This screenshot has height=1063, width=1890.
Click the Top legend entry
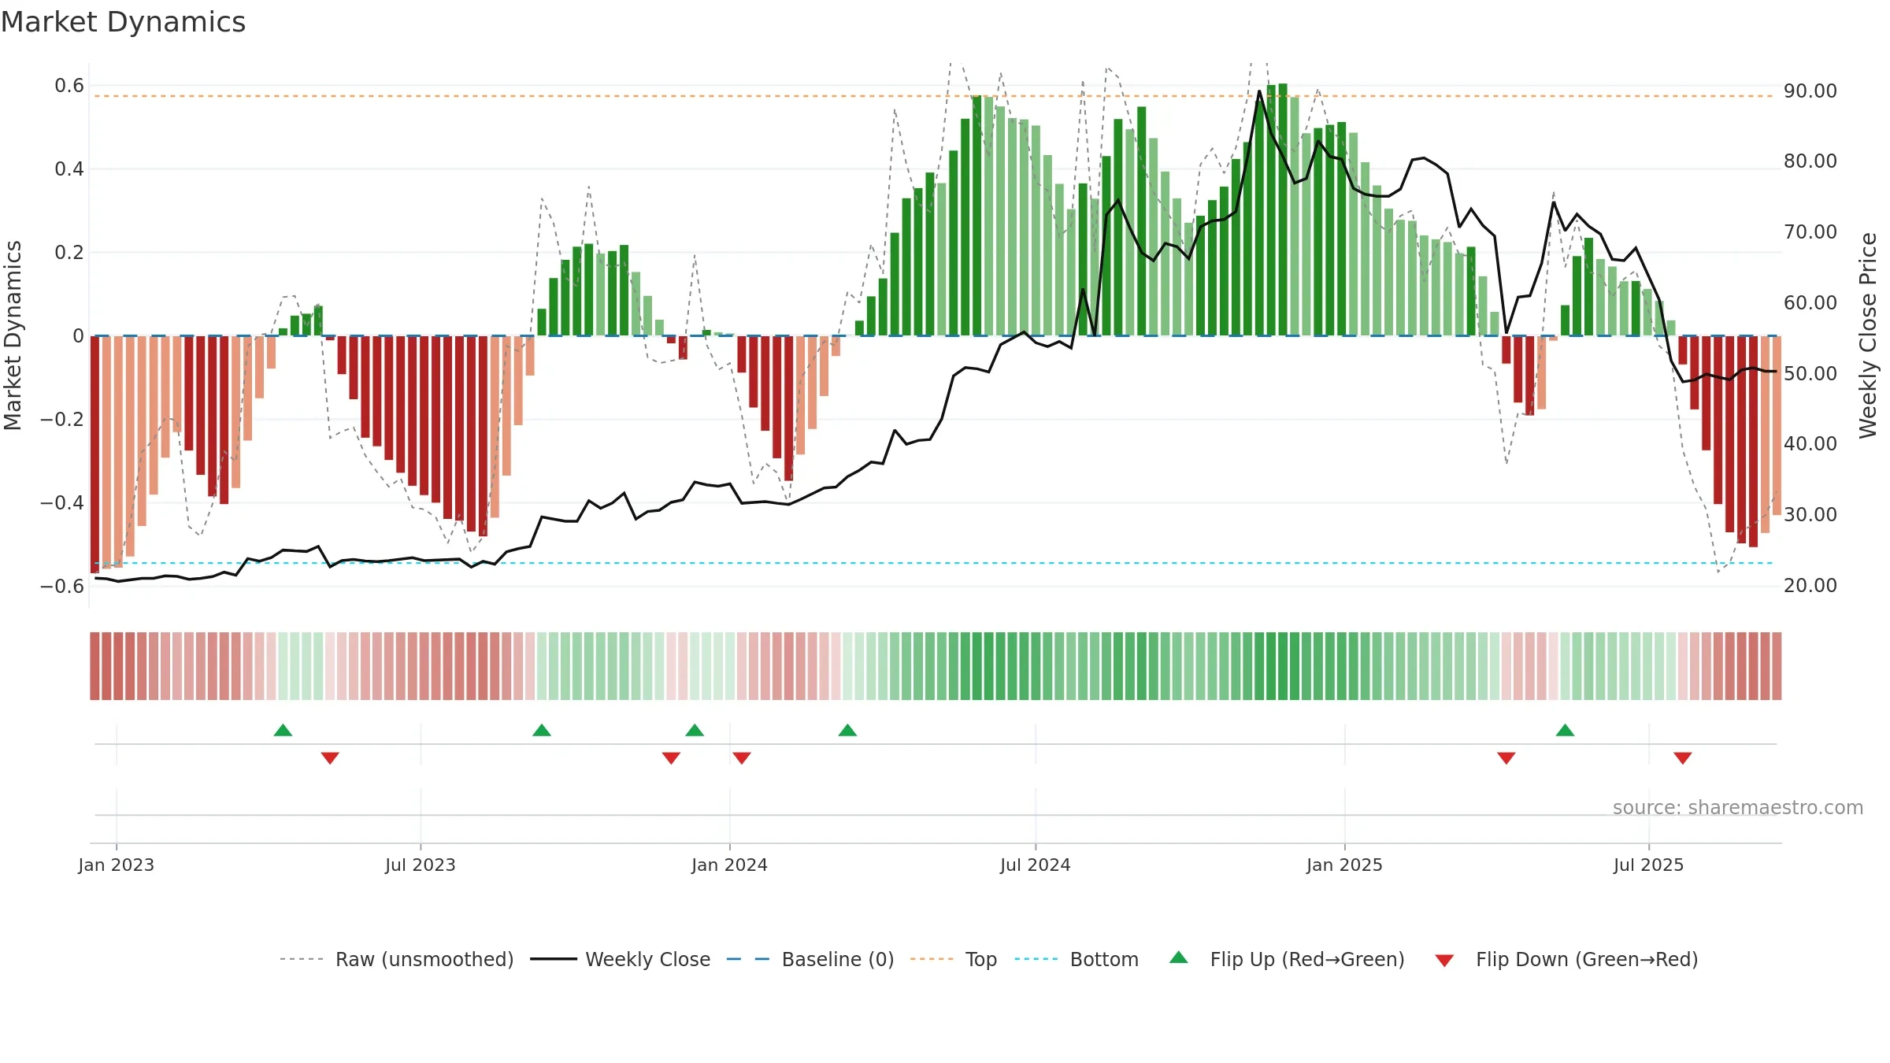pos(954,959)
